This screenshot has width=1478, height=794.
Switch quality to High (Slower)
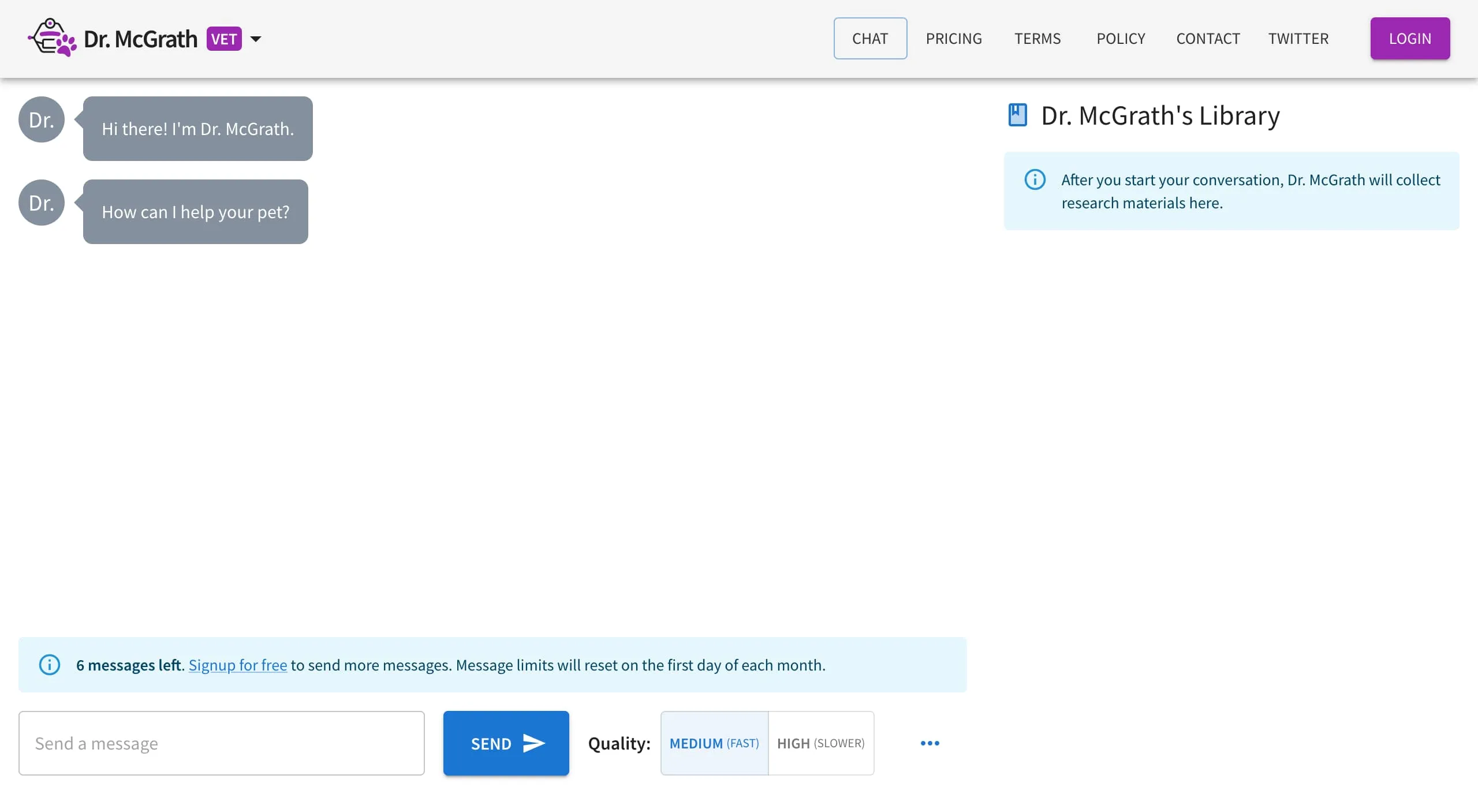pyautogui.click(x=820, y=743)
